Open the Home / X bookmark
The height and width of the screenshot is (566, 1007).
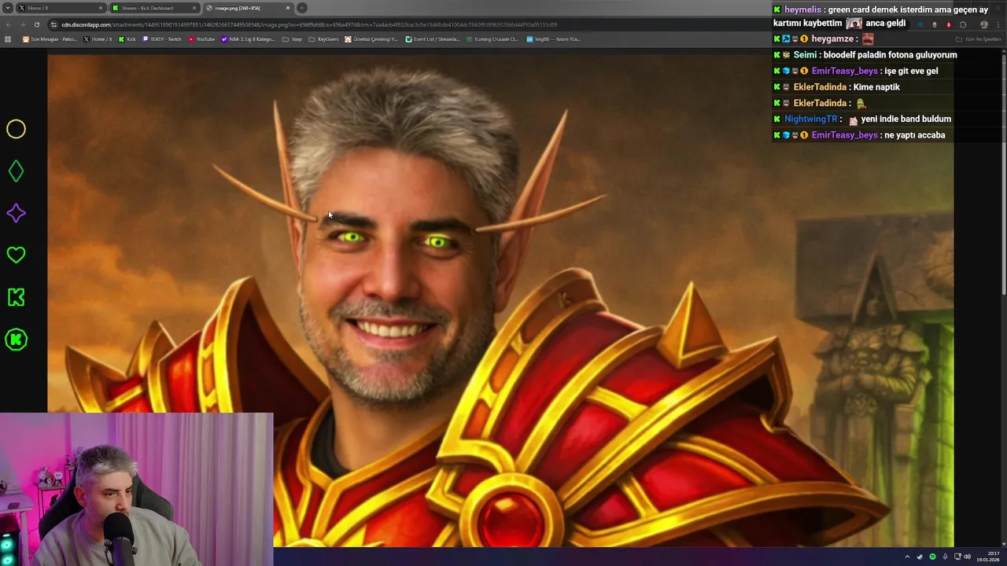coord(98,39)
